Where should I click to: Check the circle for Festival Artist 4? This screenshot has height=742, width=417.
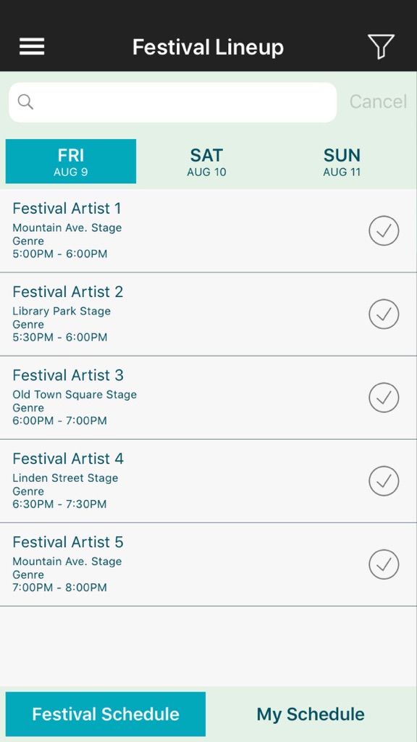[x=384, y=481]
